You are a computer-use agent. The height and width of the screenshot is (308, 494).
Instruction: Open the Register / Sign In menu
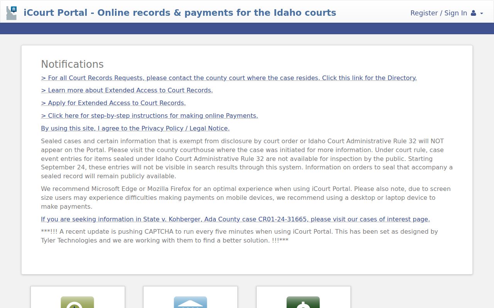(447, 13)
